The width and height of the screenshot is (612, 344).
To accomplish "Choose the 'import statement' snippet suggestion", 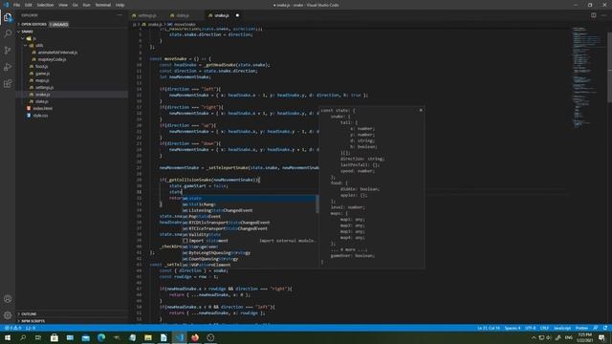I will [249, 241].
